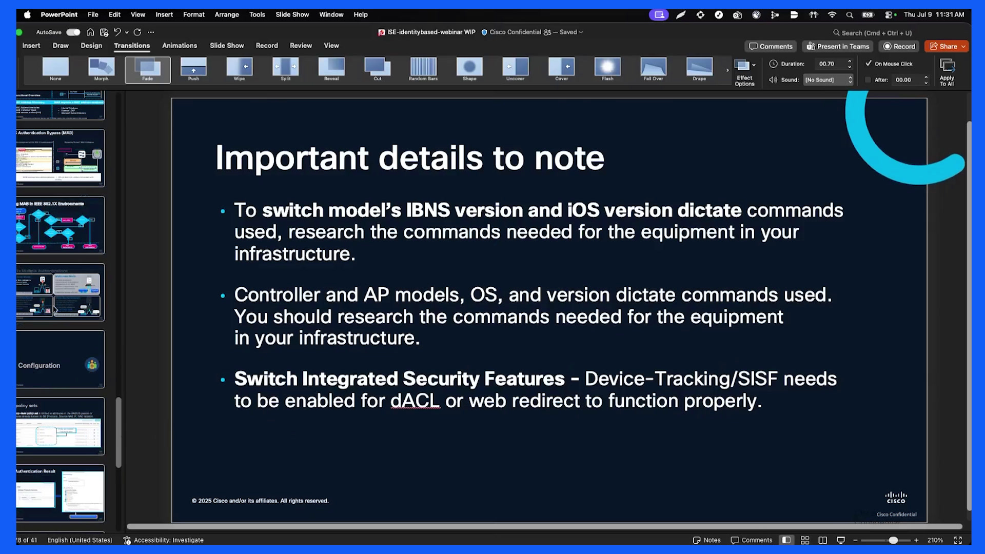
Task: Click Accessibility: Investigate in the status bar
Action: click(x=164, y=540)
